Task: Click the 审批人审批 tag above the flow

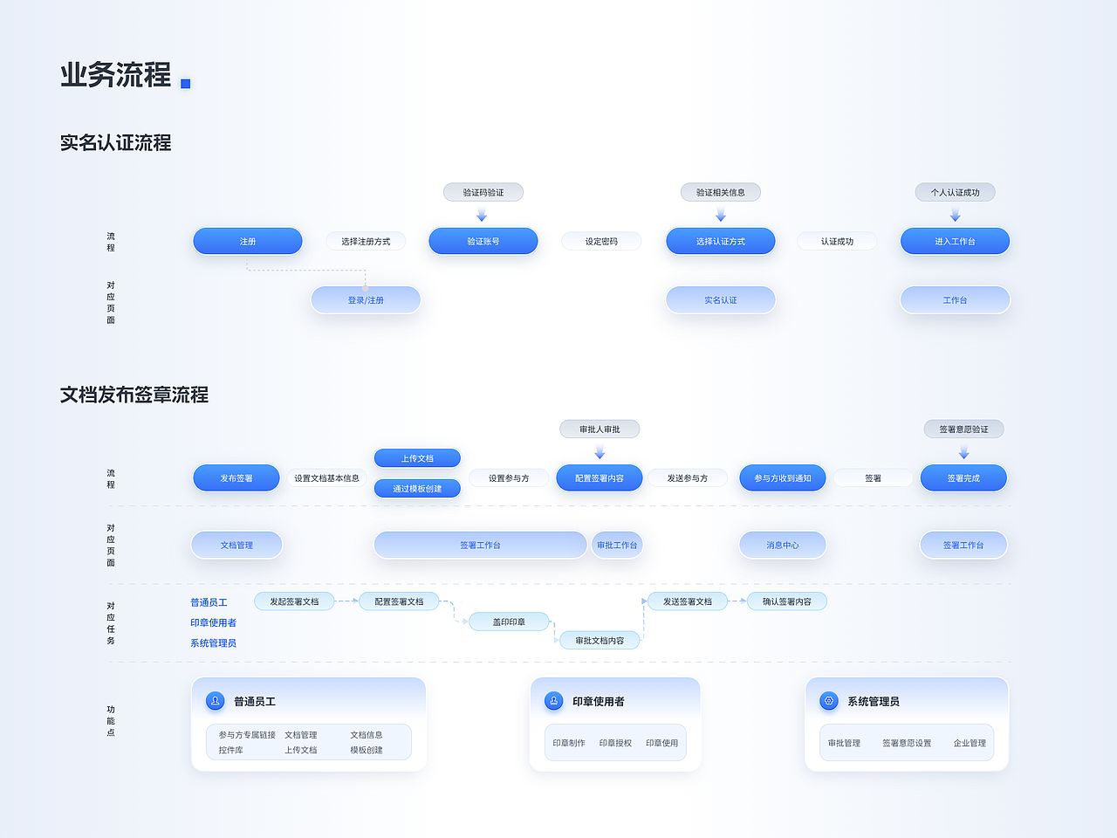Action: 600,429
